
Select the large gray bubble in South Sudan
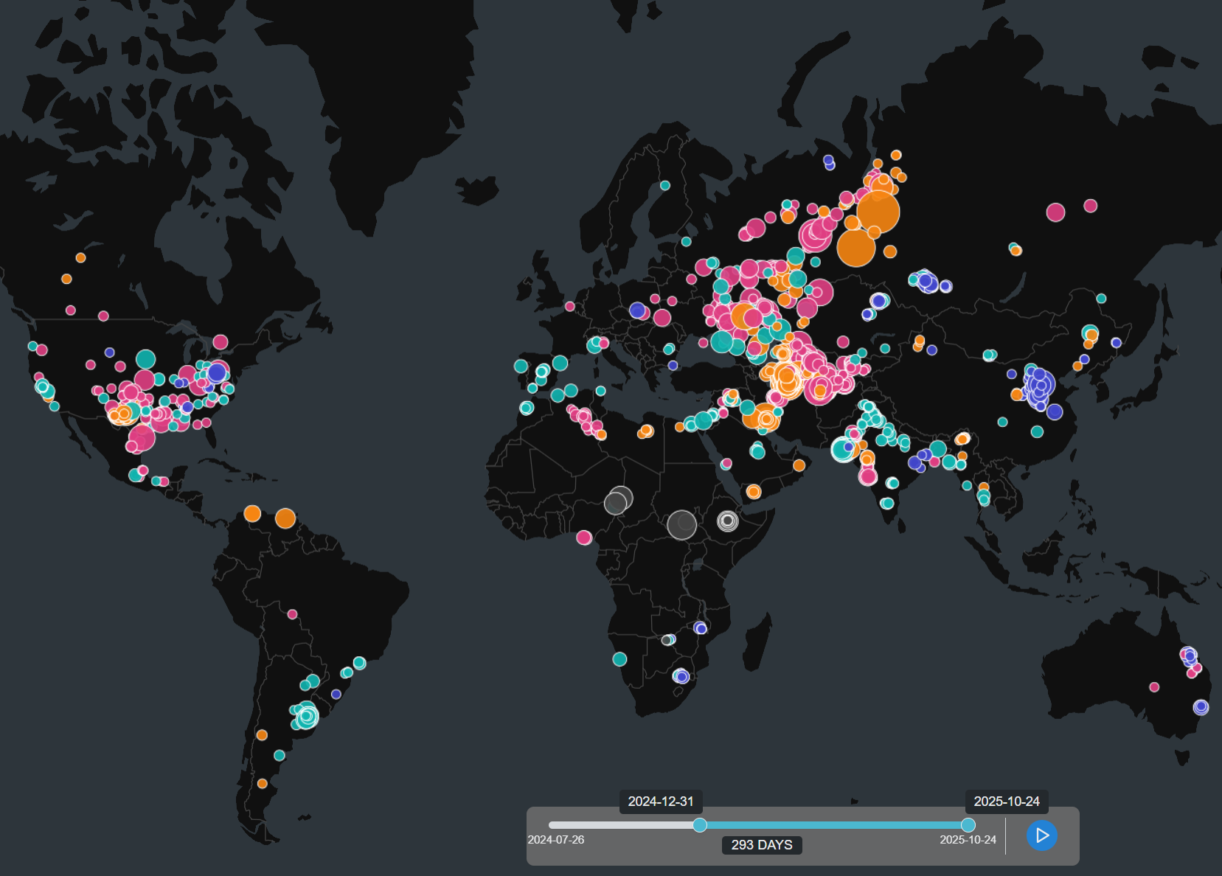(681, 525)
